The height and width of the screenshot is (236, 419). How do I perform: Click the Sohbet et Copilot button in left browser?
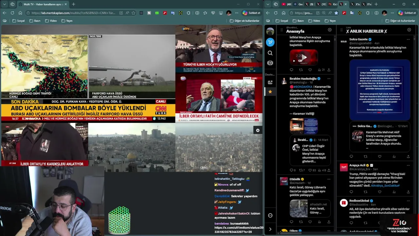pyautogui.click(x=251, y=13)
